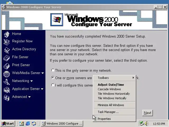Click the Print Server printer icon
169x127 pixels.
[7, 66]
